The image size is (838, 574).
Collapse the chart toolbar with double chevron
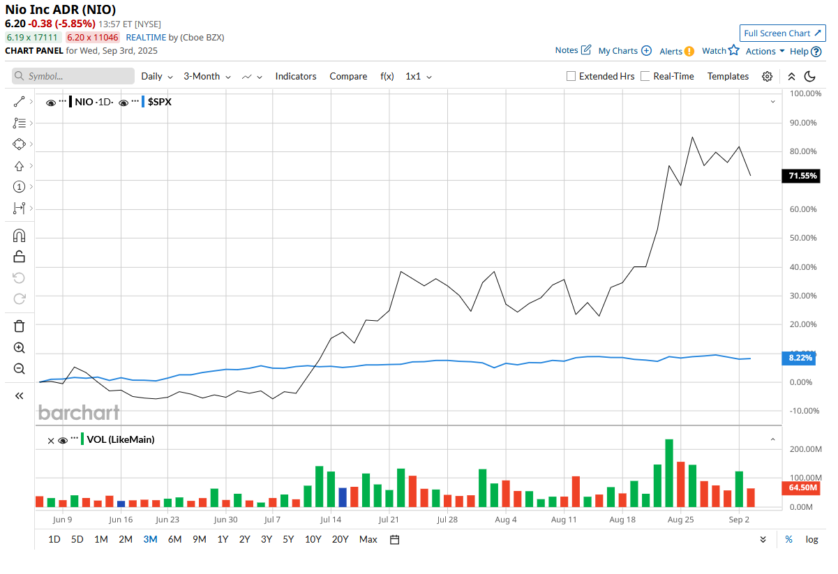click(x=791, y=77)
